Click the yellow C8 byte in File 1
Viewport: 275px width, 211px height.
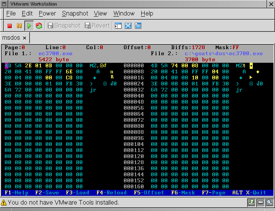tap(69, 78)
